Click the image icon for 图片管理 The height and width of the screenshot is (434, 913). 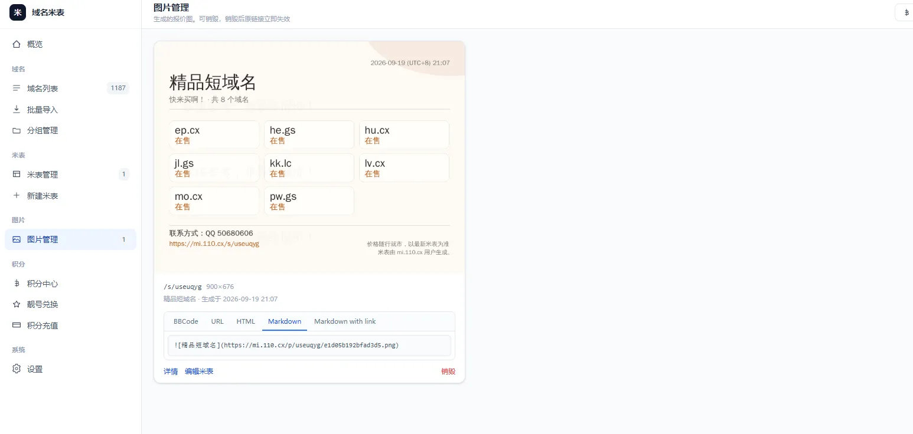(x=17, y=239)
